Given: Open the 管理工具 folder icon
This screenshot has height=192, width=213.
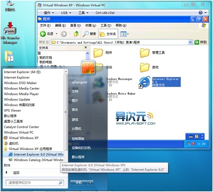Looking at the screenshot, I should pos(144,52).
